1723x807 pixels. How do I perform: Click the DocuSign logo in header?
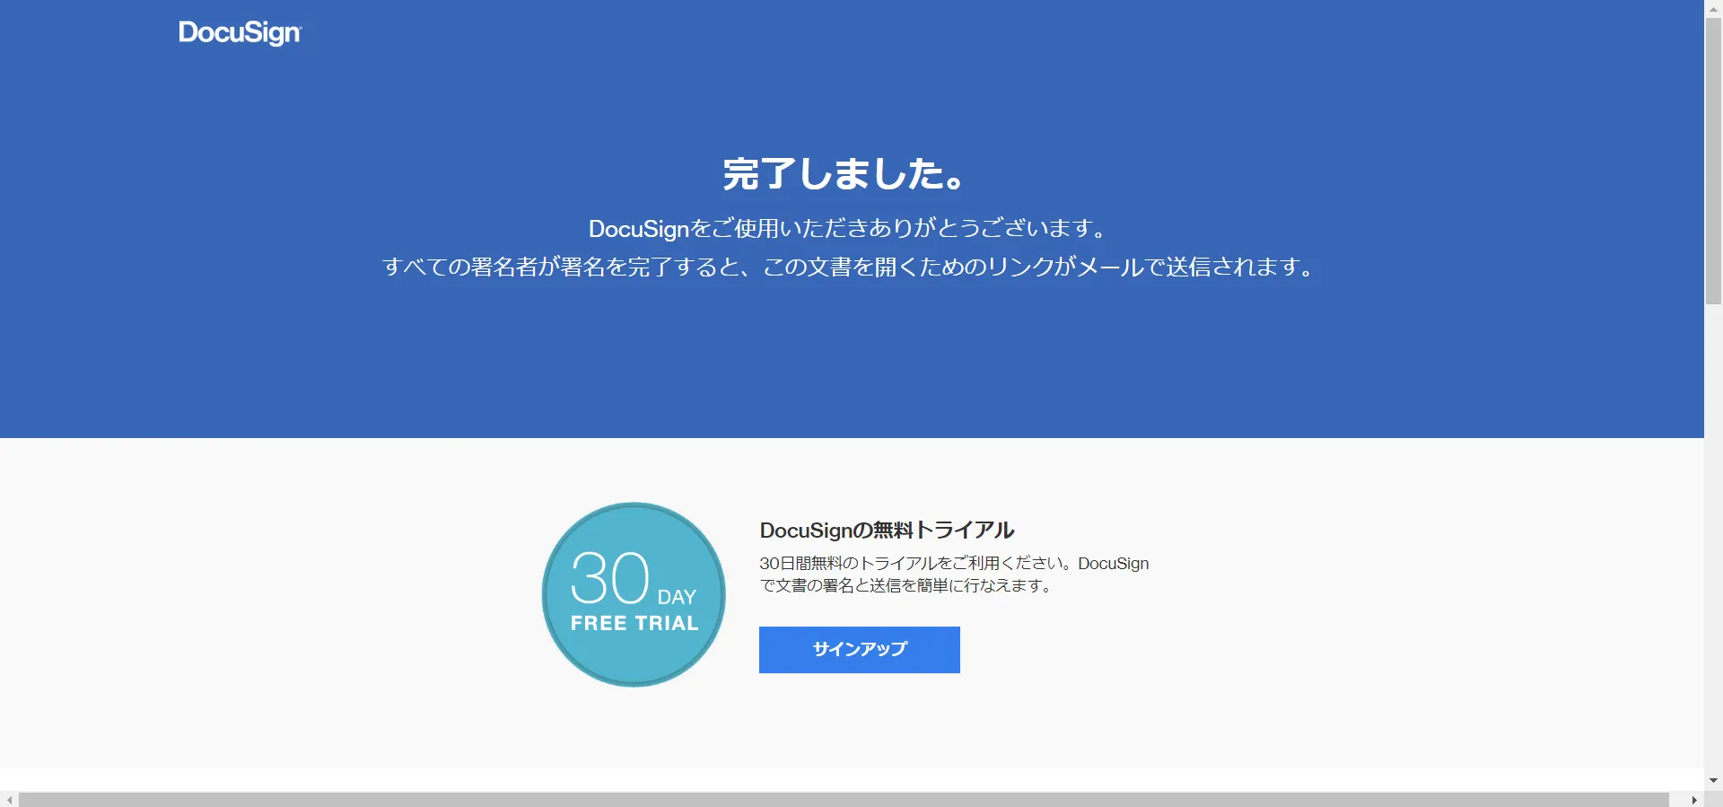241,33
